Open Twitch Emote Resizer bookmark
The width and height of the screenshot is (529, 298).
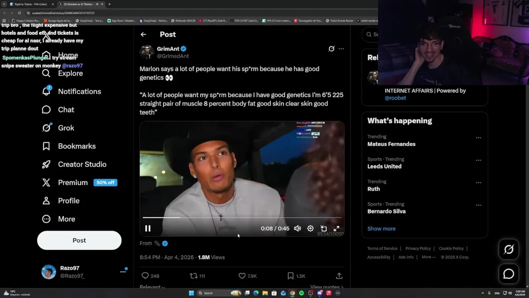pyautogui.click(x=339, y=20)
